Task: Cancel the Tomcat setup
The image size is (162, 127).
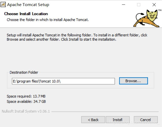Action: [x=146, y=120]
